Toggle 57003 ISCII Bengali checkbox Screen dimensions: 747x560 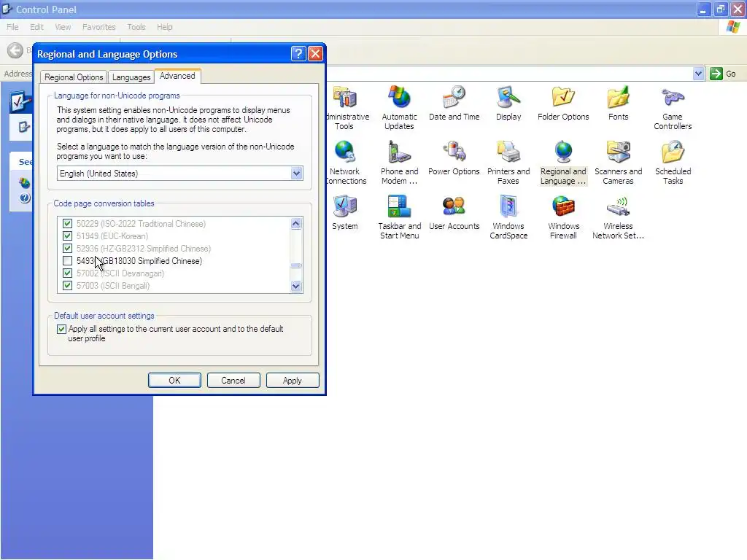pos(67,285)
